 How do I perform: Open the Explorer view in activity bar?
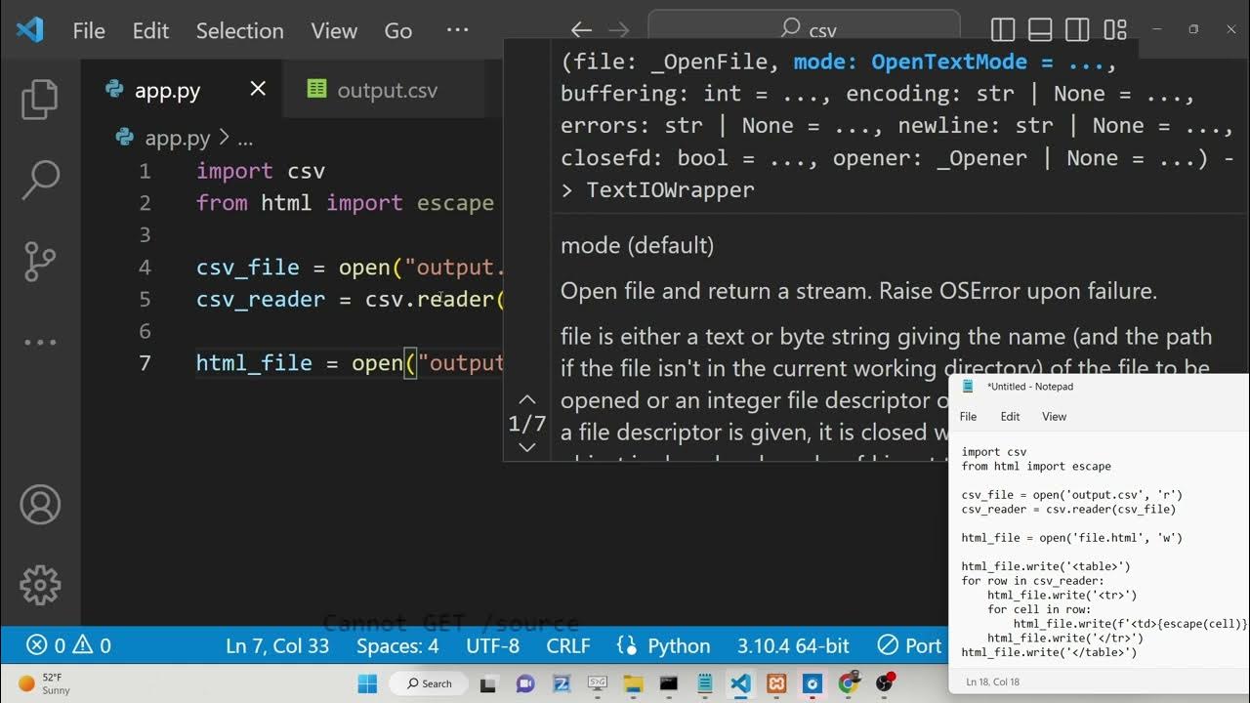(40, 100)
